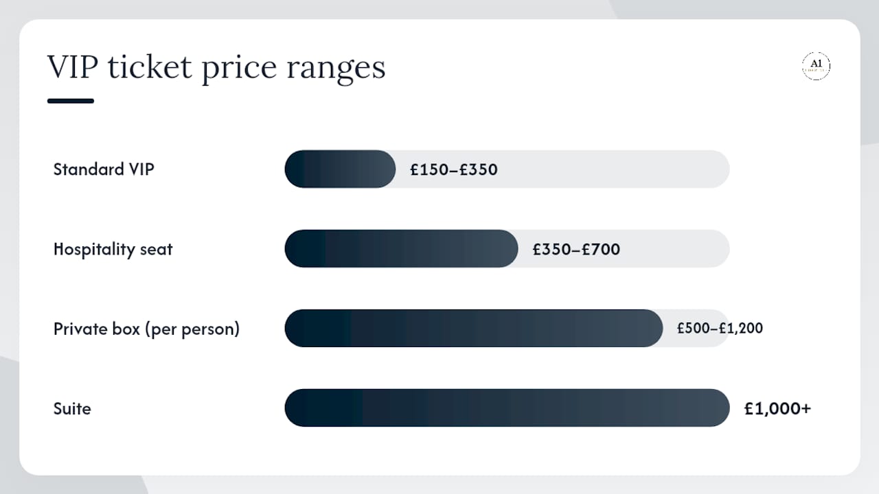The width and height of the screenshot is (879, 494).
Task: Click the rounded left end of Standard VIP bar
Action: (x=295, y=169)
